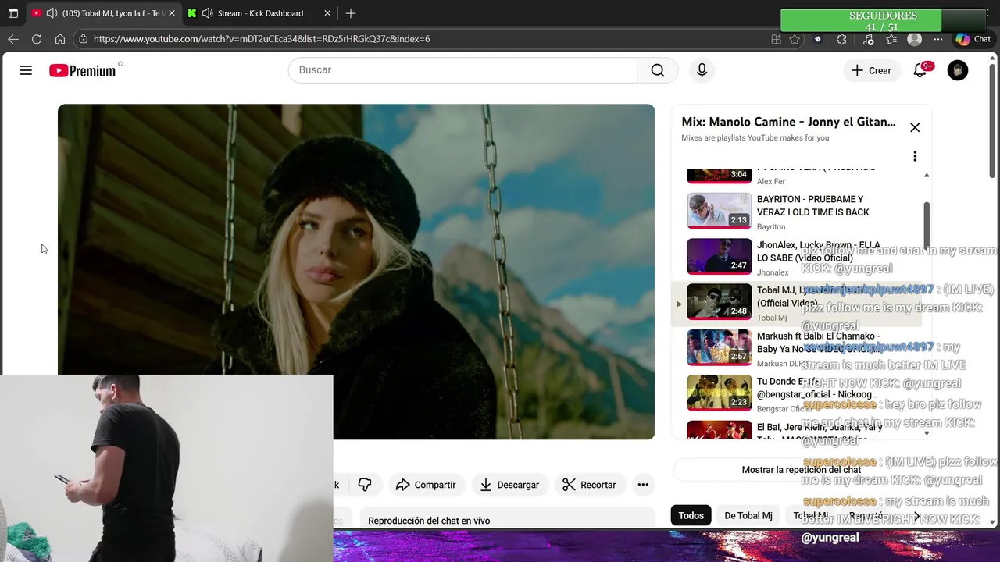Click Mostrar la repetición del chat
This screenshot has height=562, width=1000.
coord(801,470)
